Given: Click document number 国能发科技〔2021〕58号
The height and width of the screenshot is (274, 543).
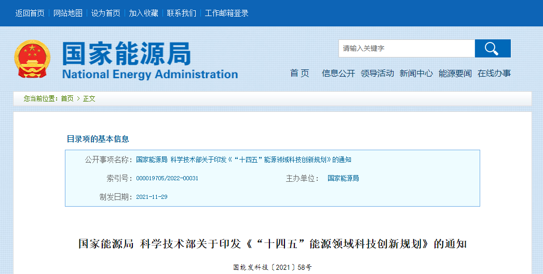Looking at the screenshot, I should pos(273,267).
